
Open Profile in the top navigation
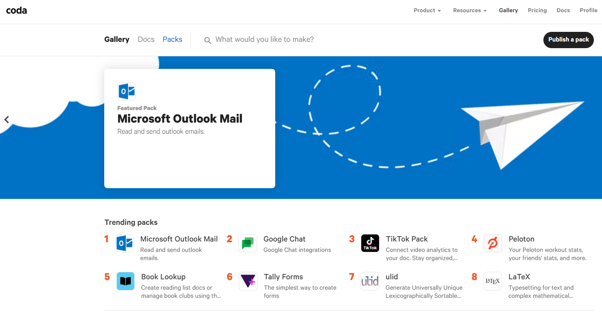(588, 10)
